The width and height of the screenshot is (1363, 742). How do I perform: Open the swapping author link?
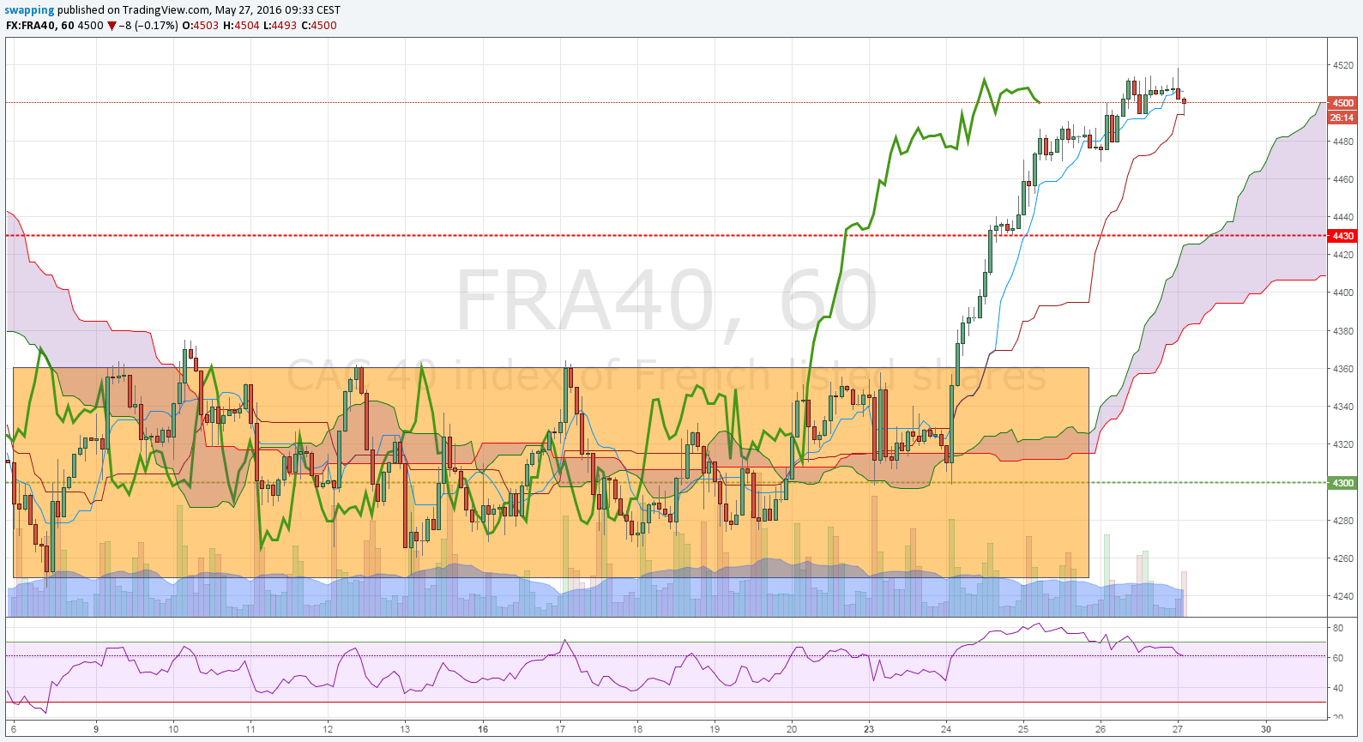point(29,10)
